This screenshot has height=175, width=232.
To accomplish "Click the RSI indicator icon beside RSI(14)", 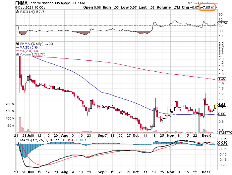I will pyautogui.click(x=18, y=12).
